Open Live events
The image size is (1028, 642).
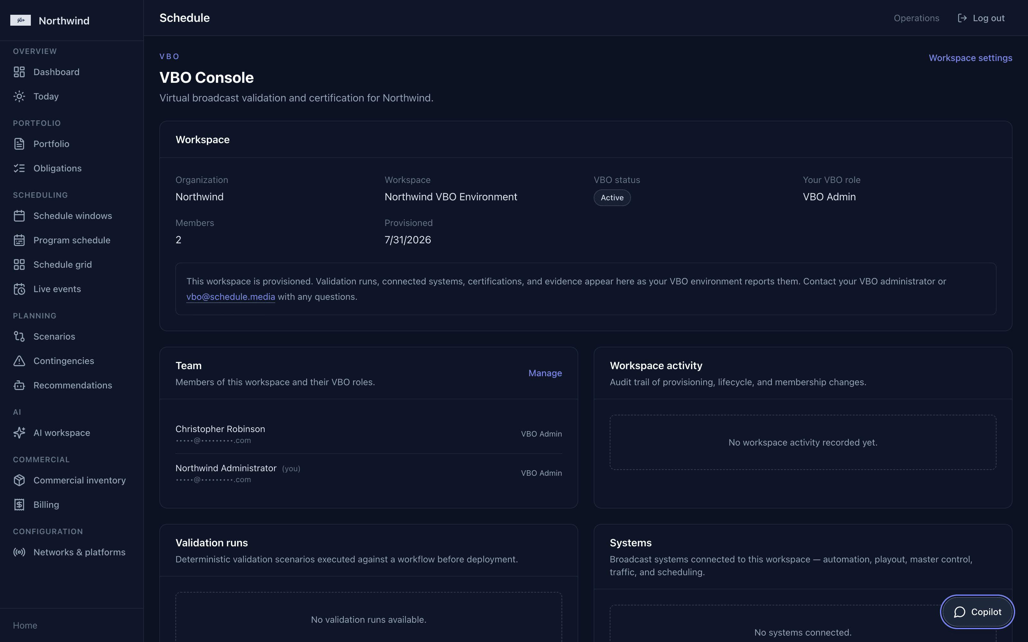(x=71, y=289)
